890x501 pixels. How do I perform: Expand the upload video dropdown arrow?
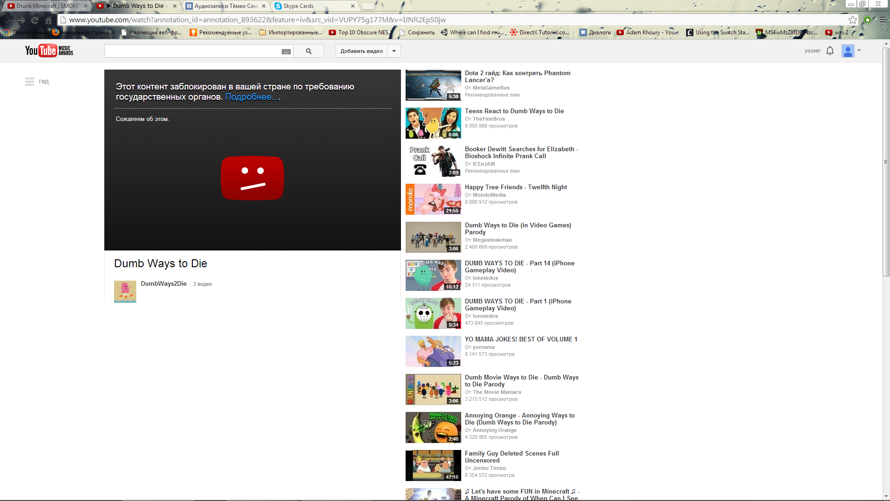[394, 51]
